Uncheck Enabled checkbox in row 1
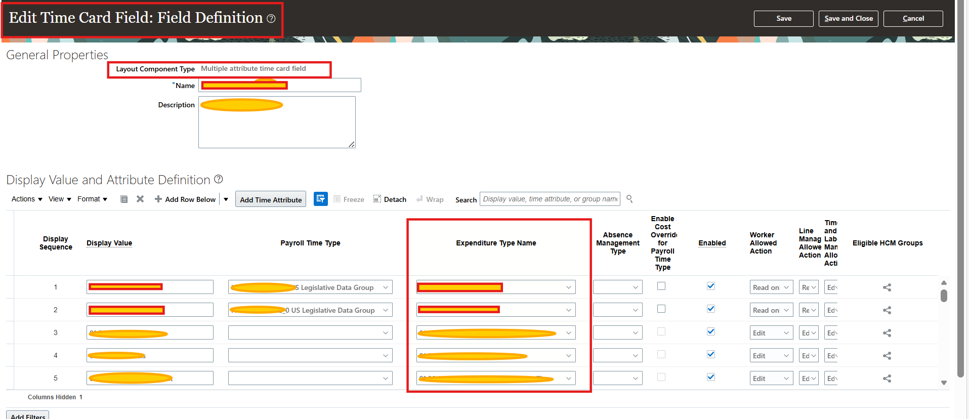 711,286
